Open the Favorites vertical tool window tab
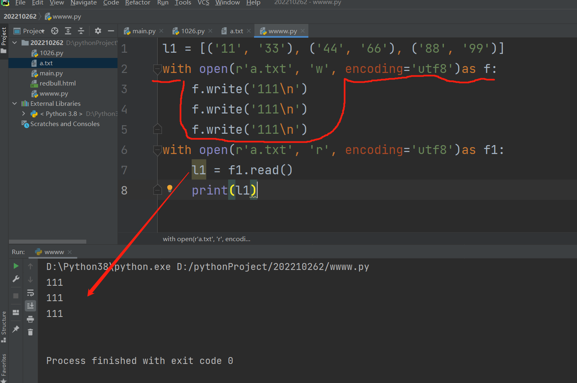 click(4, 367)
